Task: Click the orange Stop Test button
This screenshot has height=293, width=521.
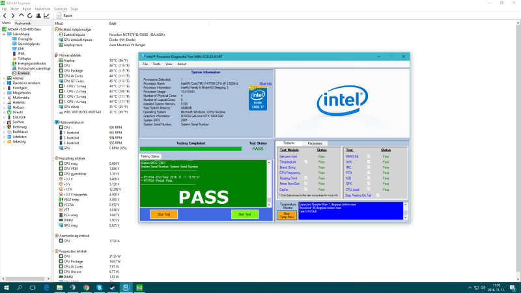Action: (x=164, y=214)
